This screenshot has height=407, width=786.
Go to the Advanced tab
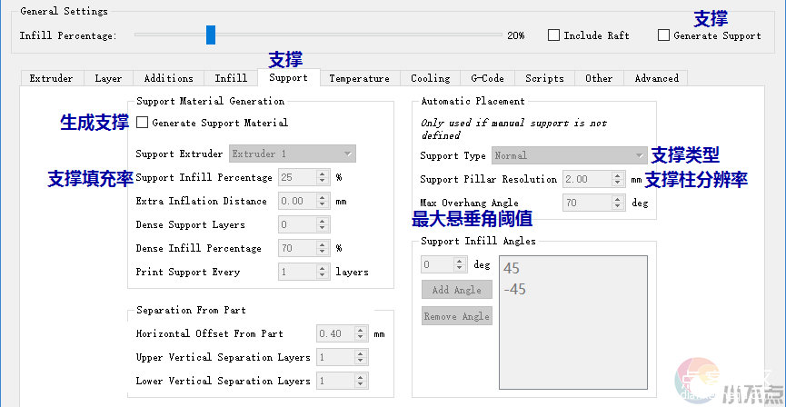pos(656,78)
